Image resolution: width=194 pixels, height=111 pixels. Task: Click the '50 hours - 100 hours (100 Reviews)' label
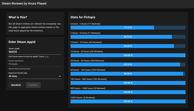[x=88, y=70]
